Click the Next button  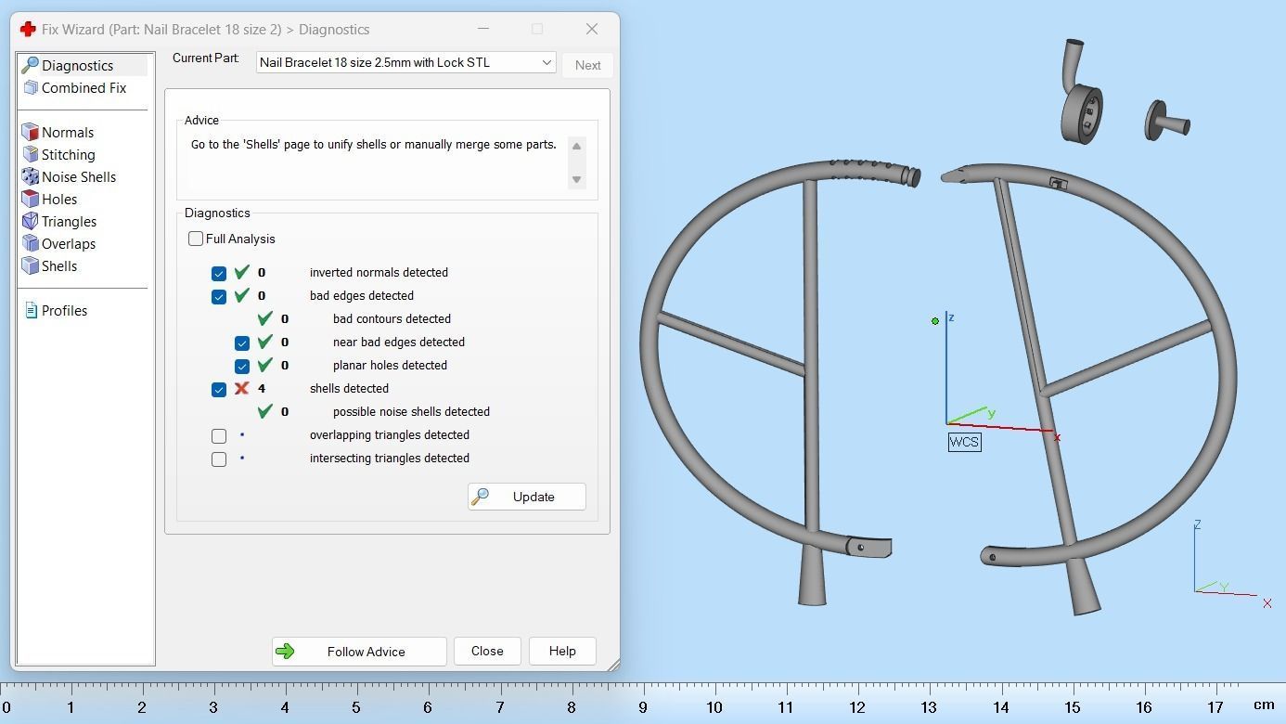pyautogui.click(x=587, y=65)
